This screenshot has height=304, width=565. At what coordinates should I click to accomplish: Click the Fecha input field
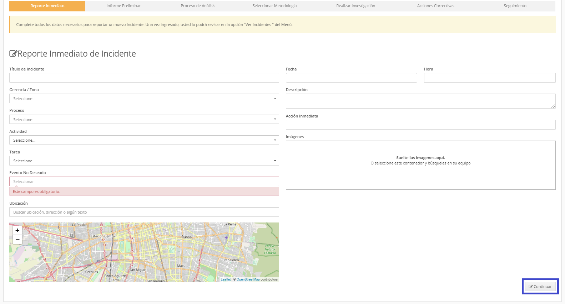352,78
